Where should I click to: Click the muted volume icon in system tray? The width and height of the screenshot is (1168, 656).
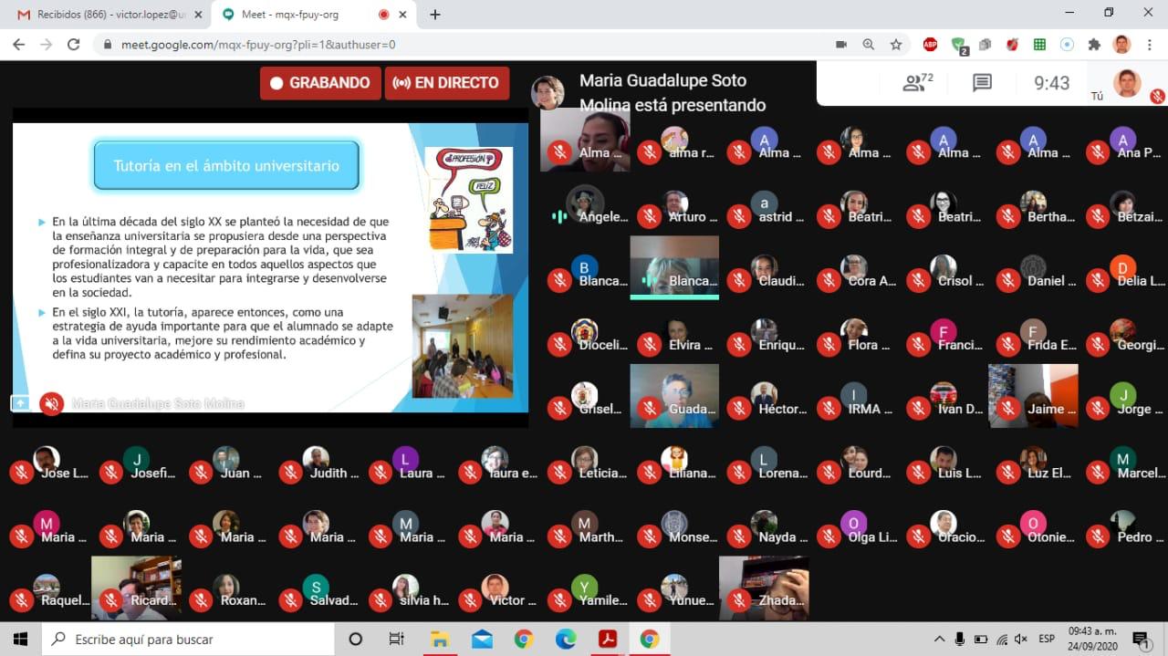pos(1021,639)
